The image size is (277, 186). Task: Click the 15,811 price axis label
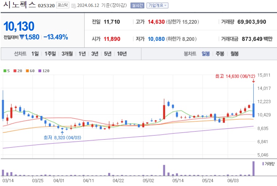pyautogui.click(x=264, y=75)
